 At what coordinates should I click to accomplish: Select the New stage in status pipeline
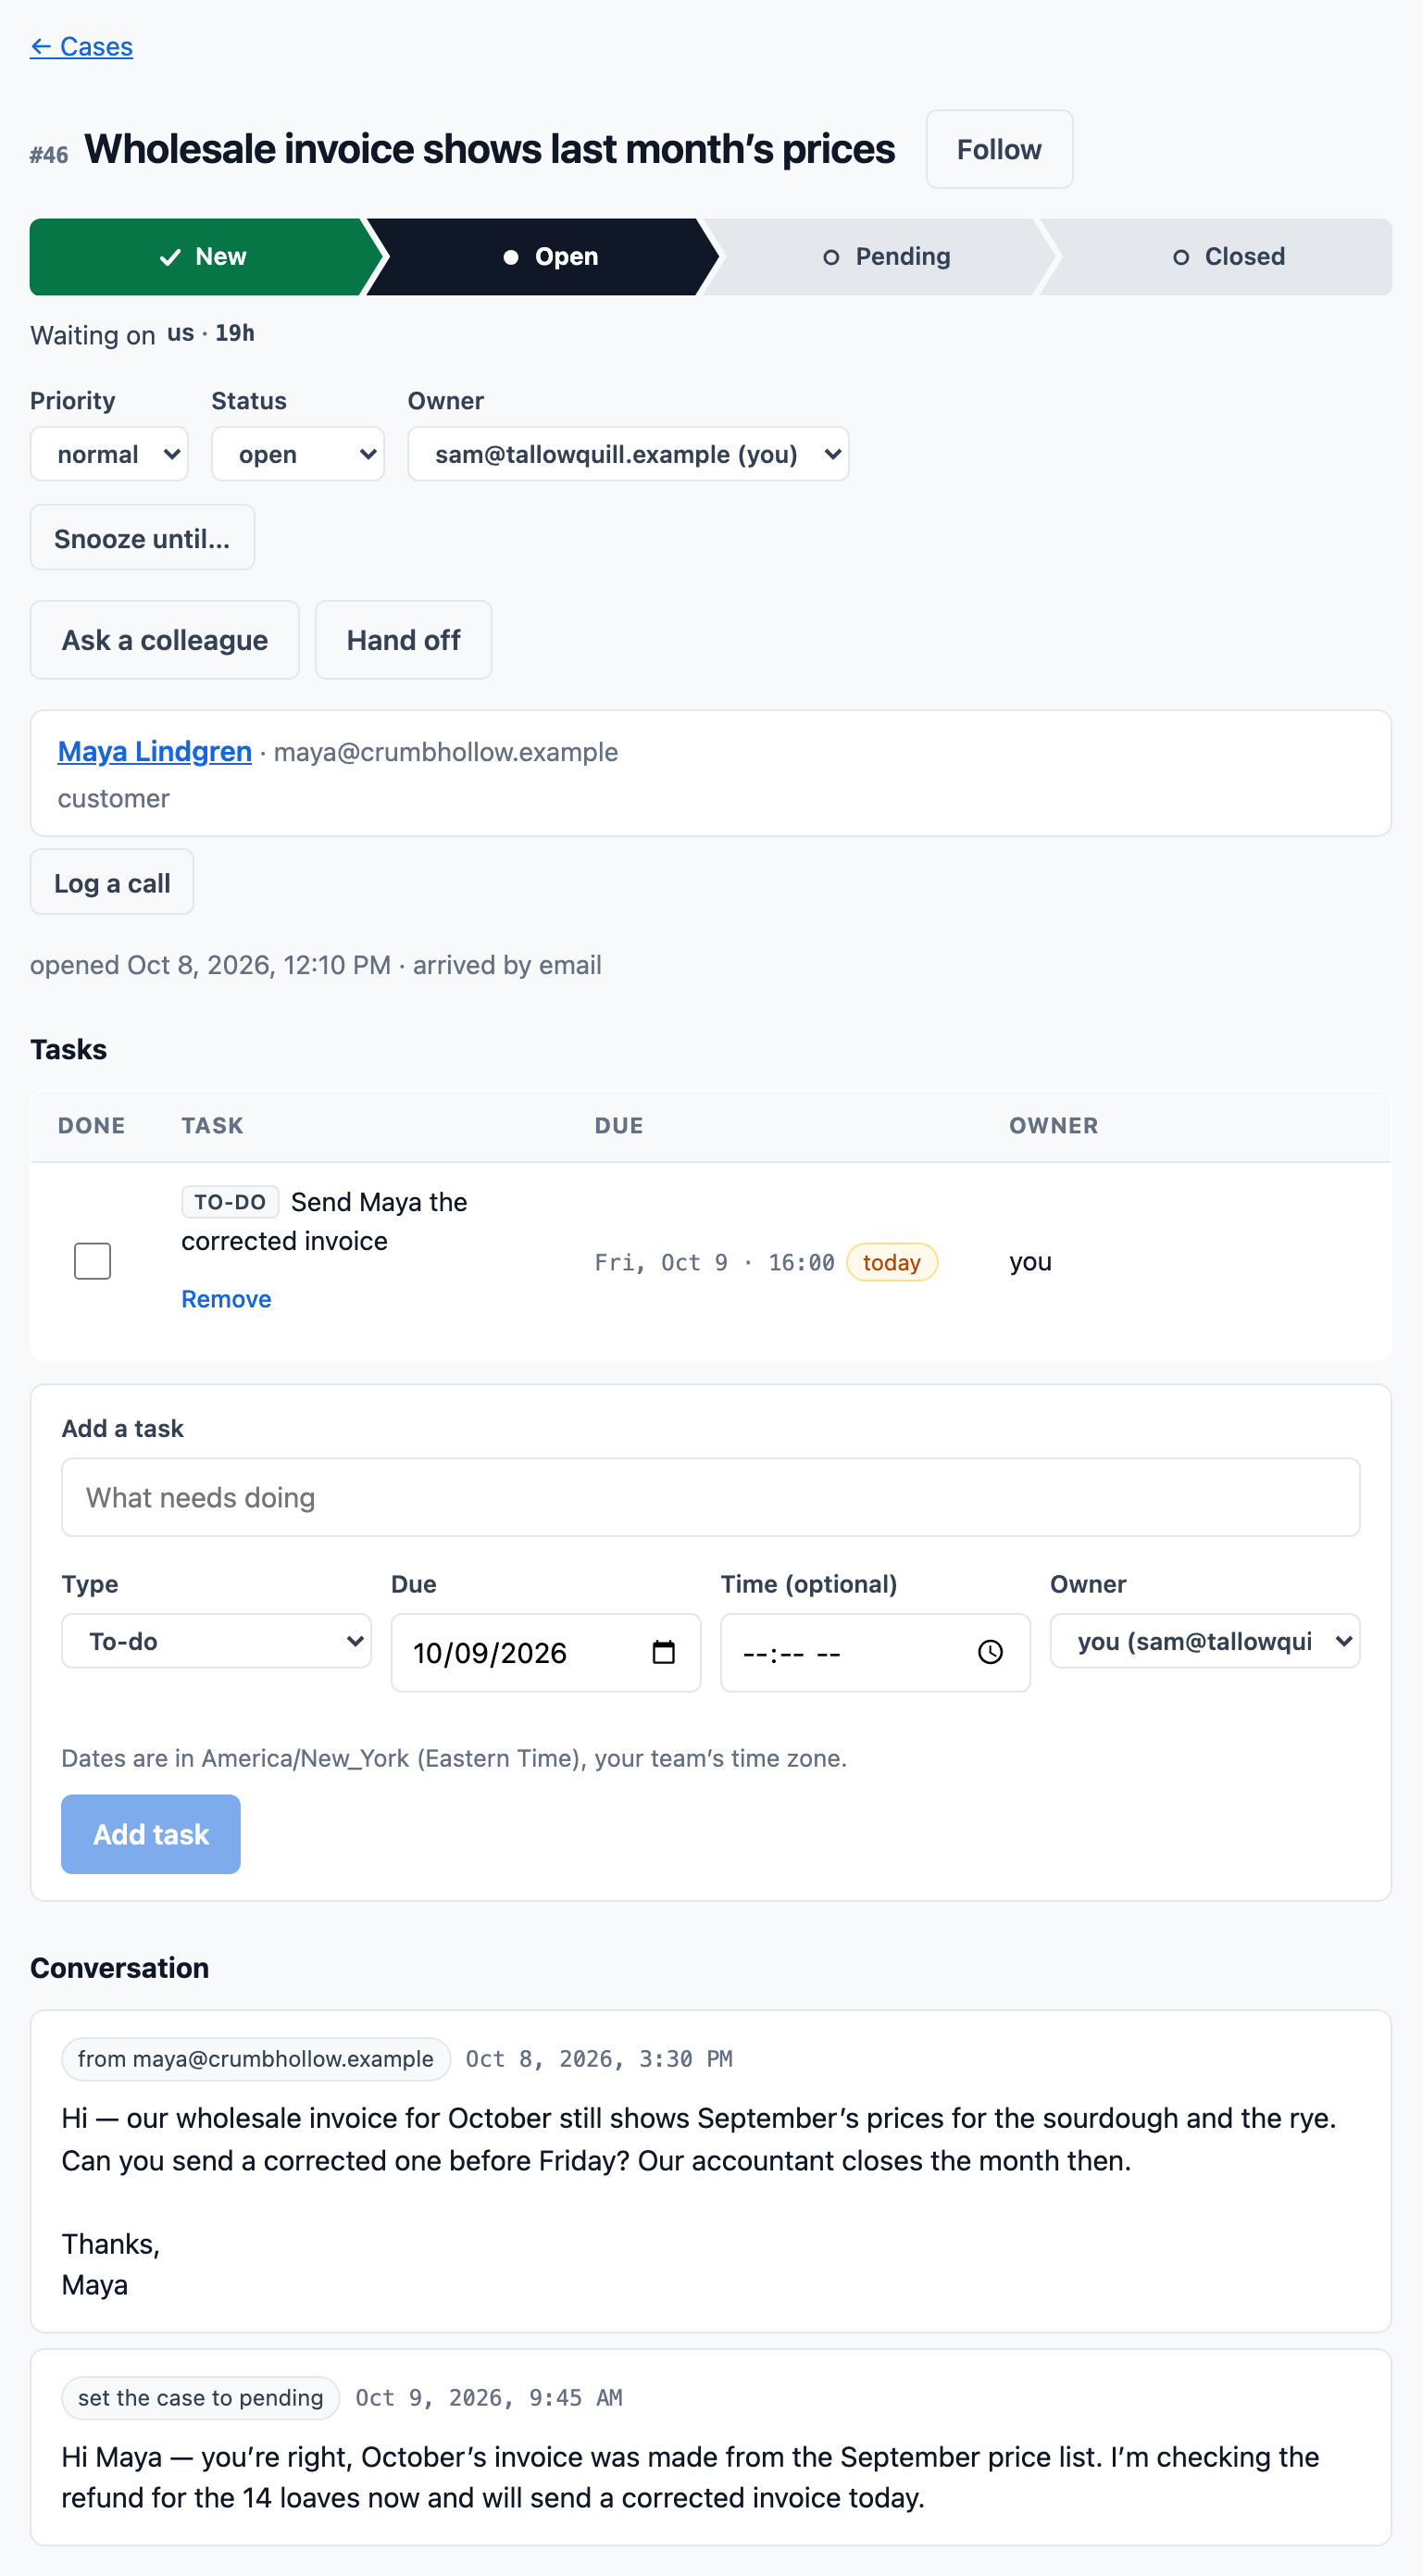[203, 257]
